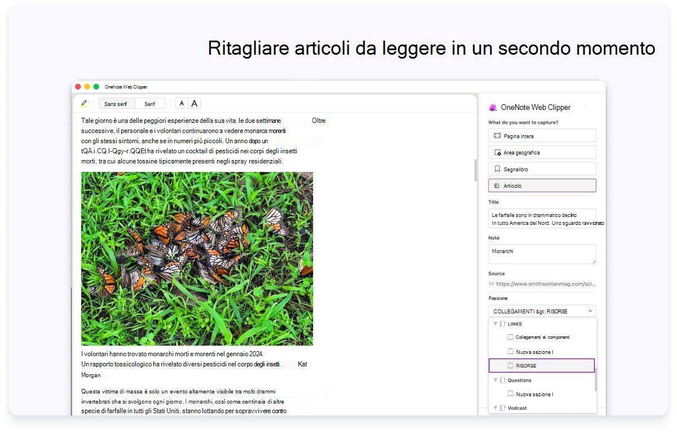Image resolution: width=677 pixels, height=434 pixels.
Task: Choose Pagina intera capture mode
Action: point(542,135)
